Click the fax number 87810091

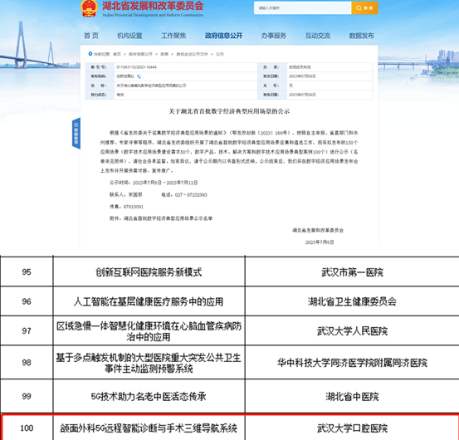point(133,207)
